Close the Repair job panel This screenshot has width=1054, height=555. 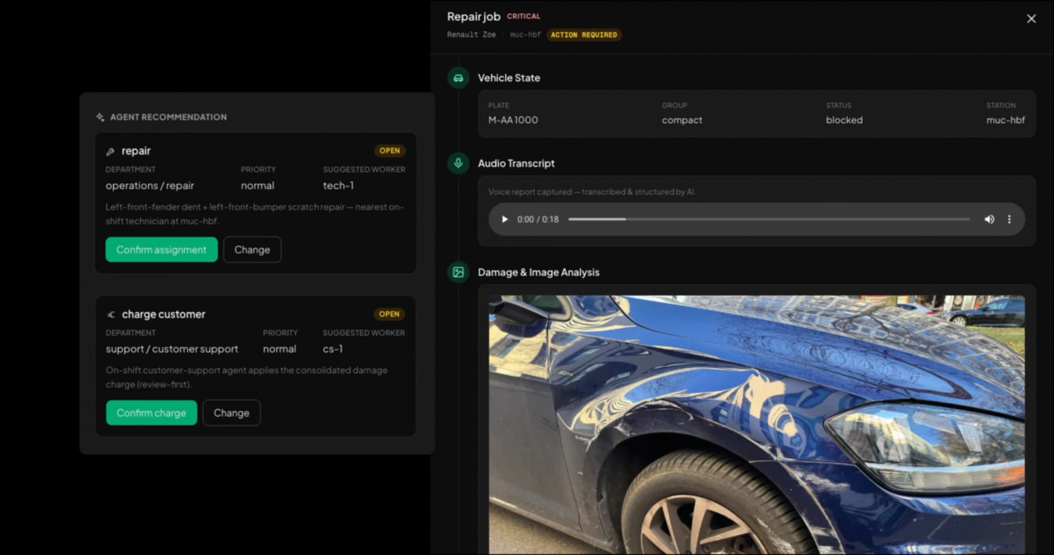pos(1031,19)
